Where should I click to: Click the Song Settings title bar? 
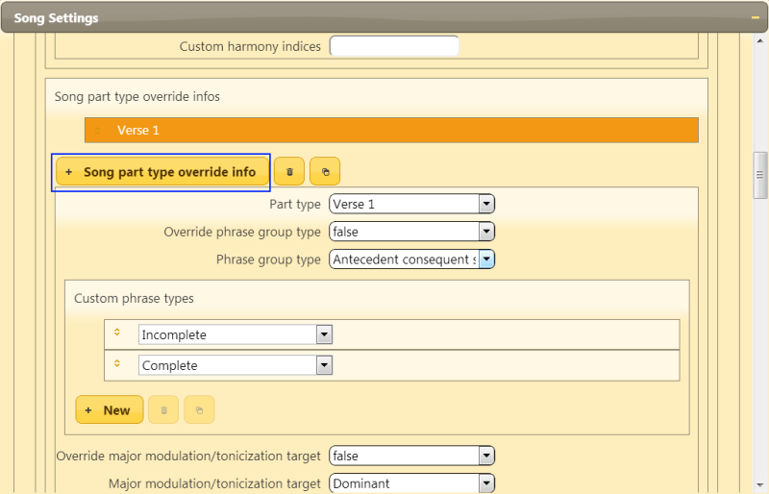(384, 17)
